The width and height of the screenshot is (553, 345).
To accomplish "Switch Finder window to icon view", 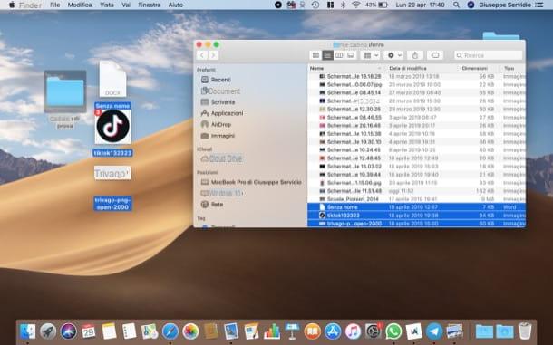I will click(315, 55).
